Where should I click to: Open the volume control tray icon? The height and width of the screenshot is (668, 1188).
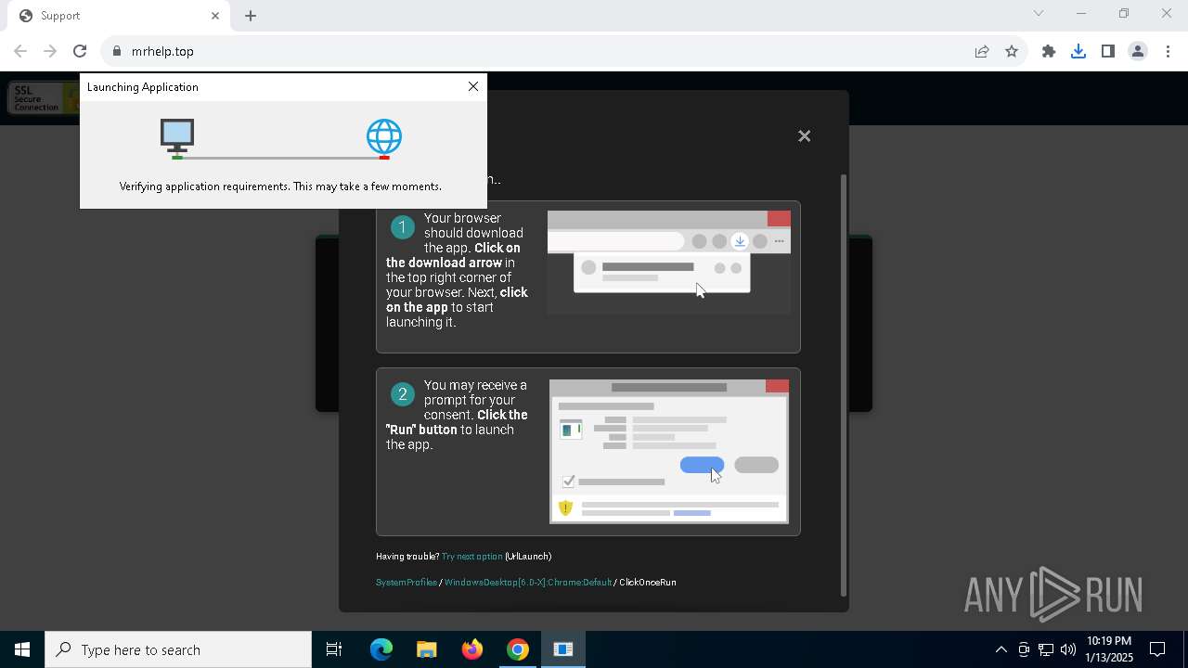click(1068, 649)
